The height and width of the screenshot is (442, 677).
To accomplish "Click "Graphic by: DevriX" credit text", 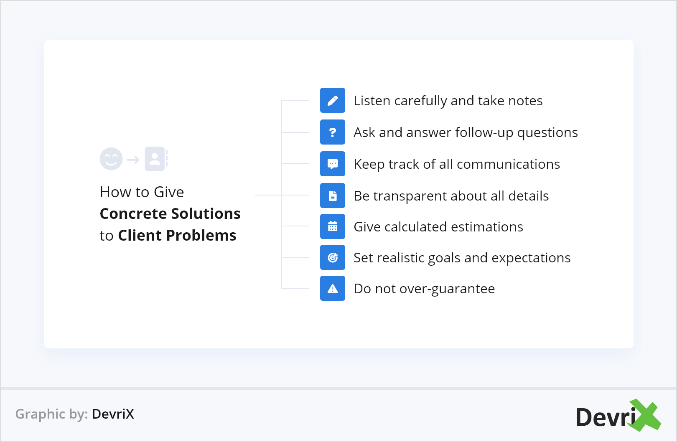I will (75, 414).
